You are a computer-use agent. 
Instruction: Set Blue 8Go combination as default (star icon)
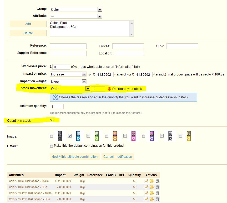click(152, 187)
